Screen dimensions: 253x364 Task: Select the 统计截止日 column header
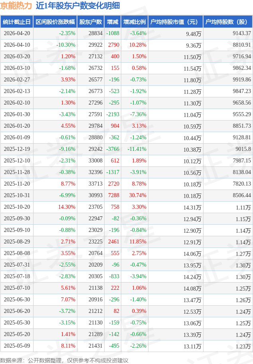16,22
